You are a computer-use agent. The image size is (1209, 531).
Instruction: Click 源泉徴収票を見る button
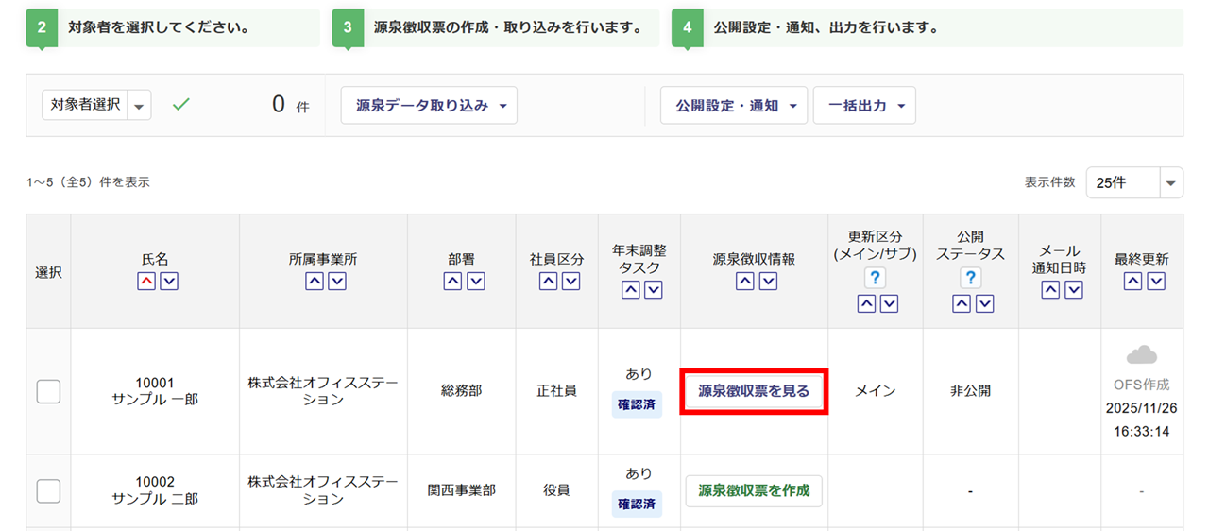pyautogui.click(x=754, y=390)
